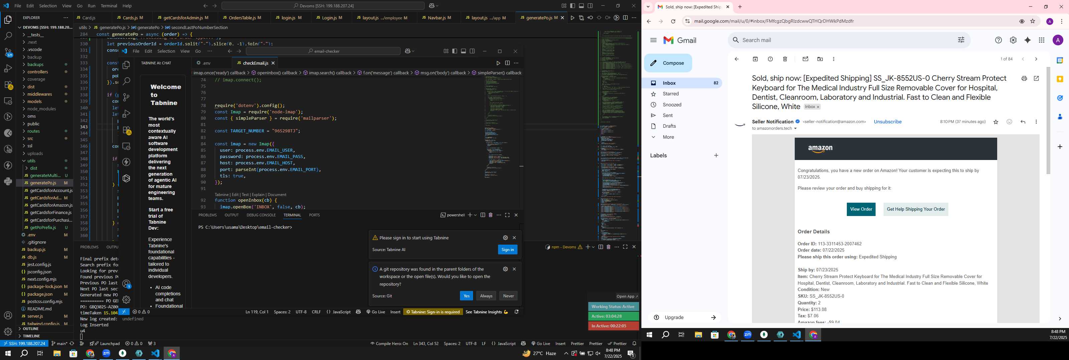This screenshot has height=360, width=1069.
Task: Toggle Insert mode in Devoms status bar
Action: pyautogui.click(x=560, y=343)
